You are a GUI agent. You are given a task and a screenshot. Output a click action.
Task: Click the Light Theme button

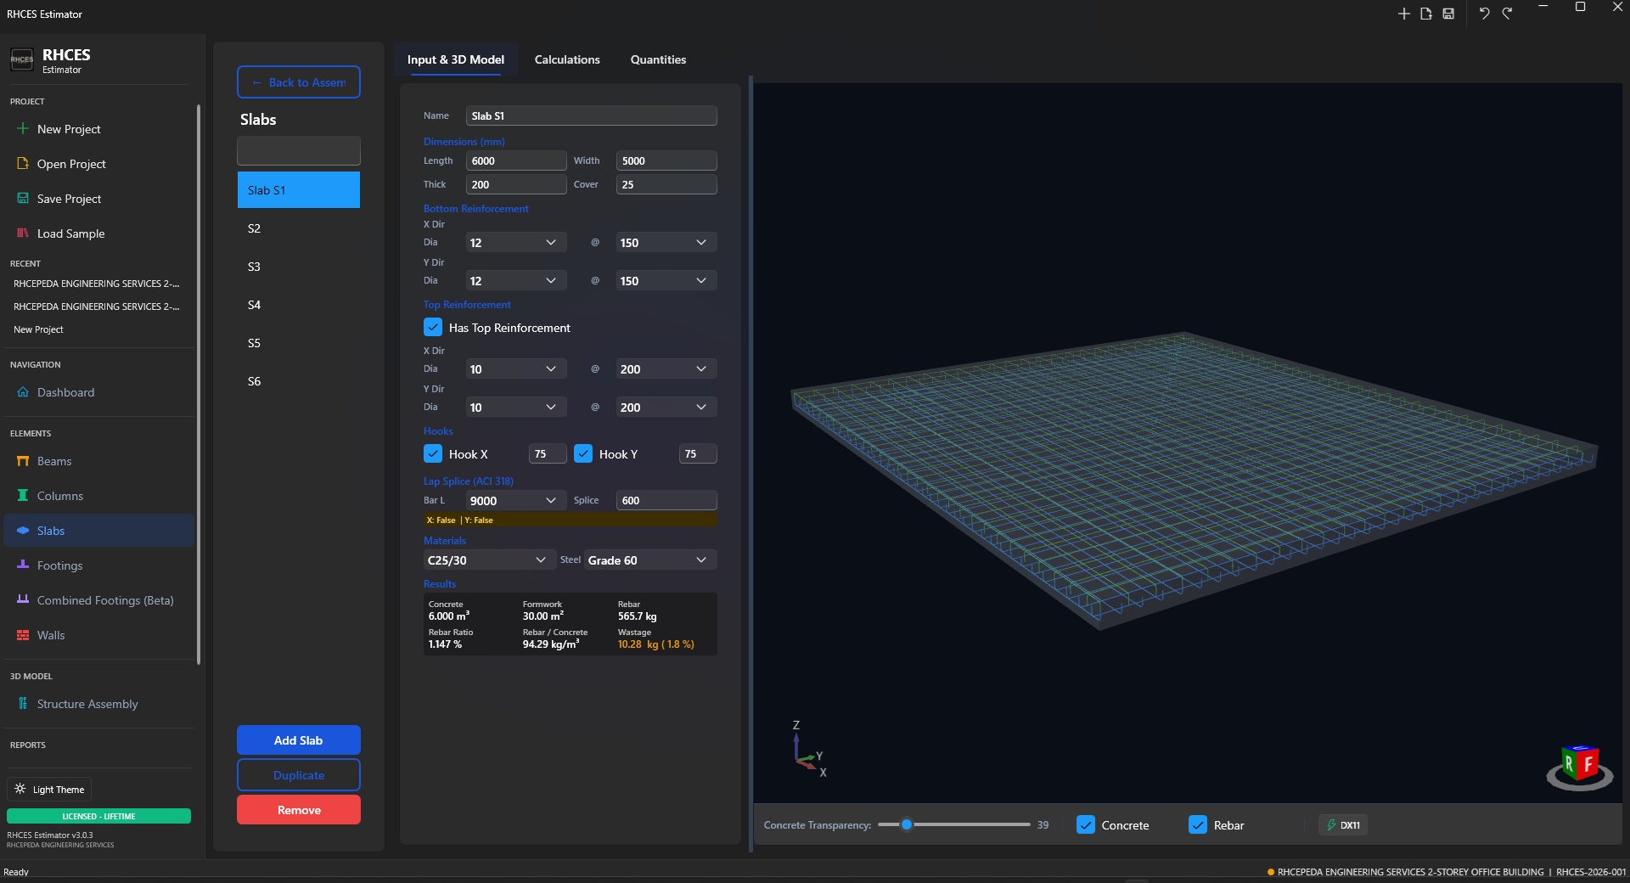(x=49, y=789)
